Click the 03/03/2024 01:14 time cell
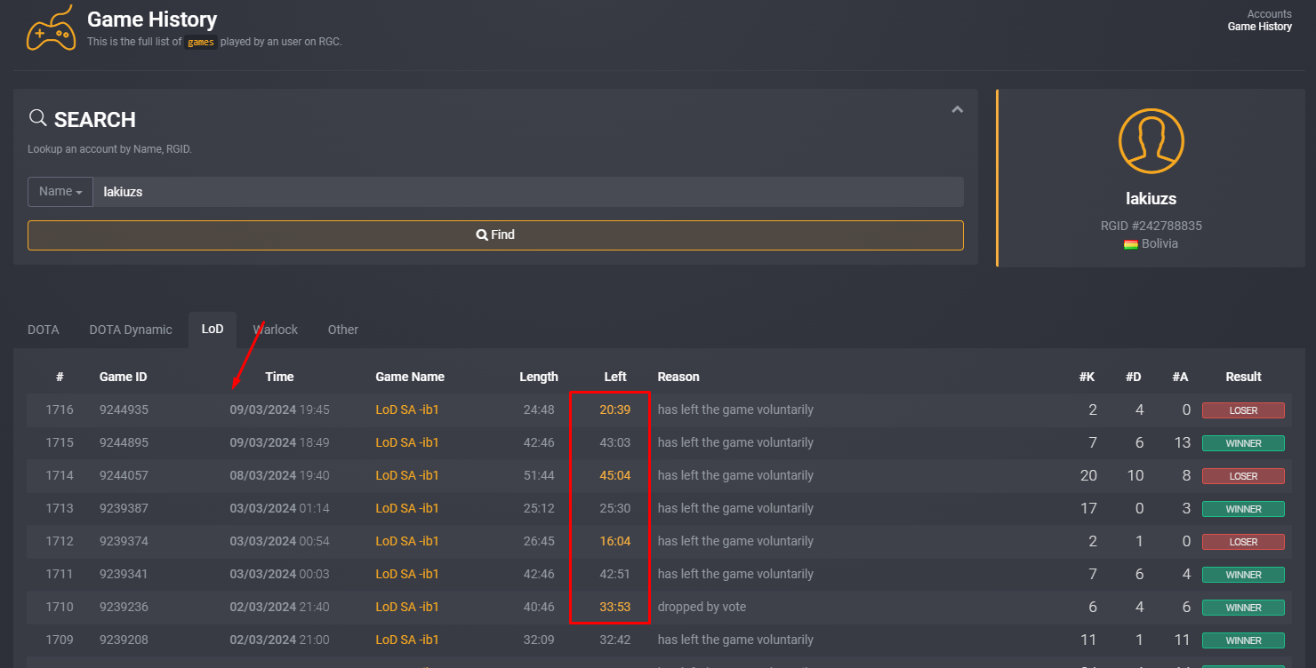The height and width of the screenshot is (668, 1316). click(279, 508)
